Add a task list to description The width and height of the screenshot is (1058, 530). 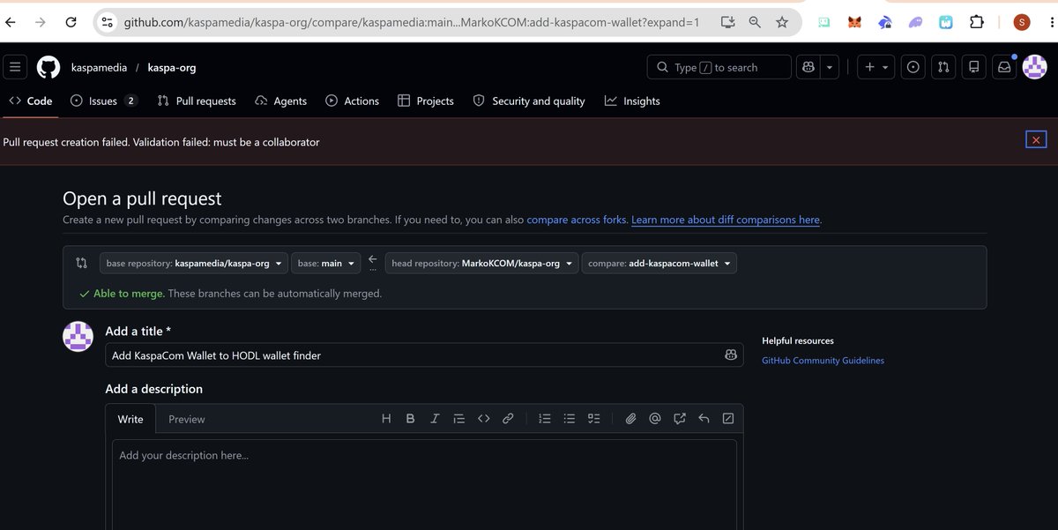593,419
